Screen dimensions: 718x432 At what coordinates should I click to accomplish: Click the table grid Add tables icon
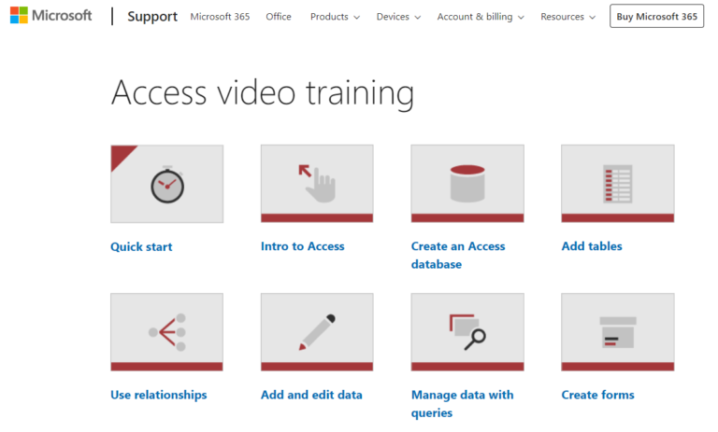pos(617,183)
